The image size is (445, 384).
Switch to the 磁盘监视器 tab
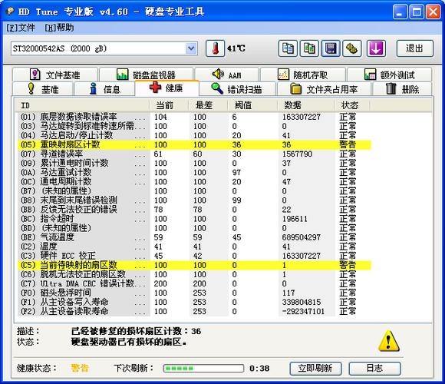point(146,75)
